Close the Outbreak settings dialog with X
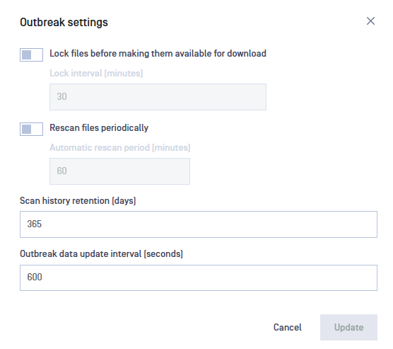 pos(370,21)
